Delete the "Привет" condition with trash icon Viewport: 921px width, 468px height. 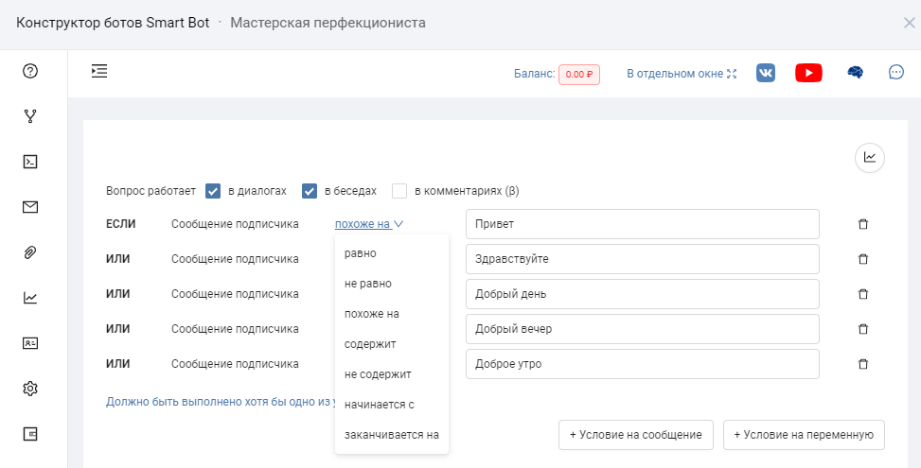point(862,224)
